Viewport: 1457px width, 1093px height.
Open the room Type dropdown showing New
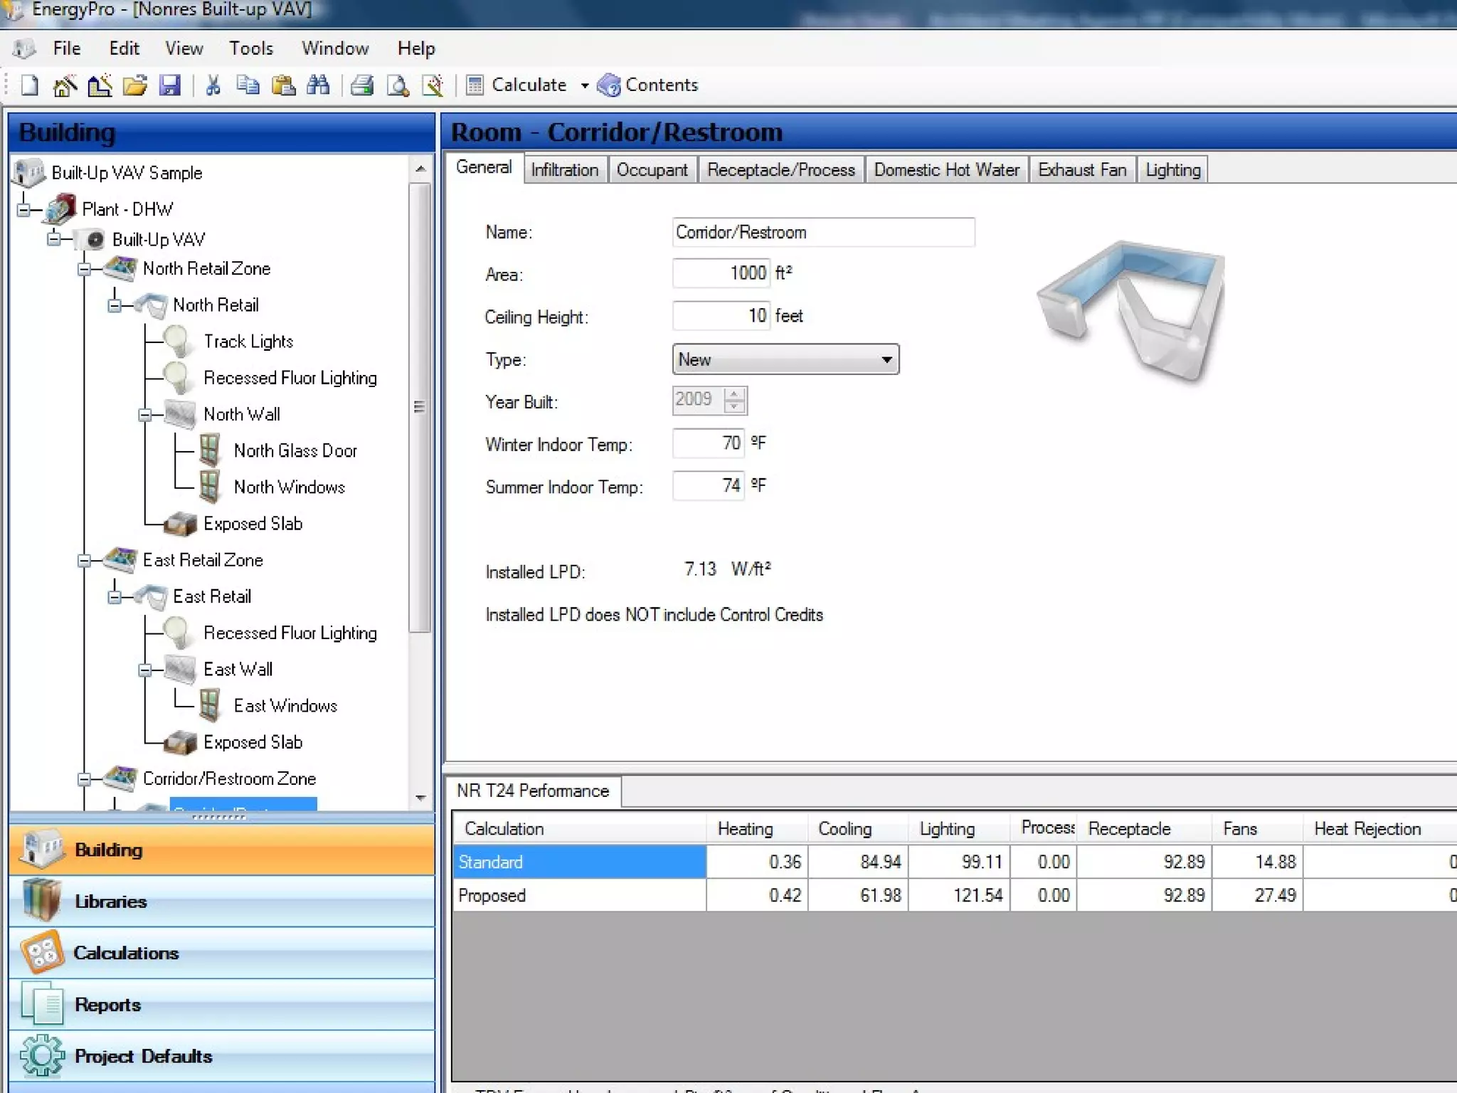click(x=785, y=359)
